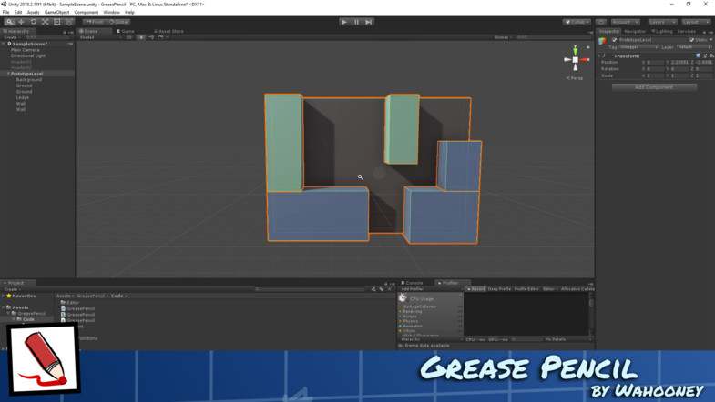715x402 pixels.
Task: Toggle 2D scene view mode
Action: [x=129, y=37]
